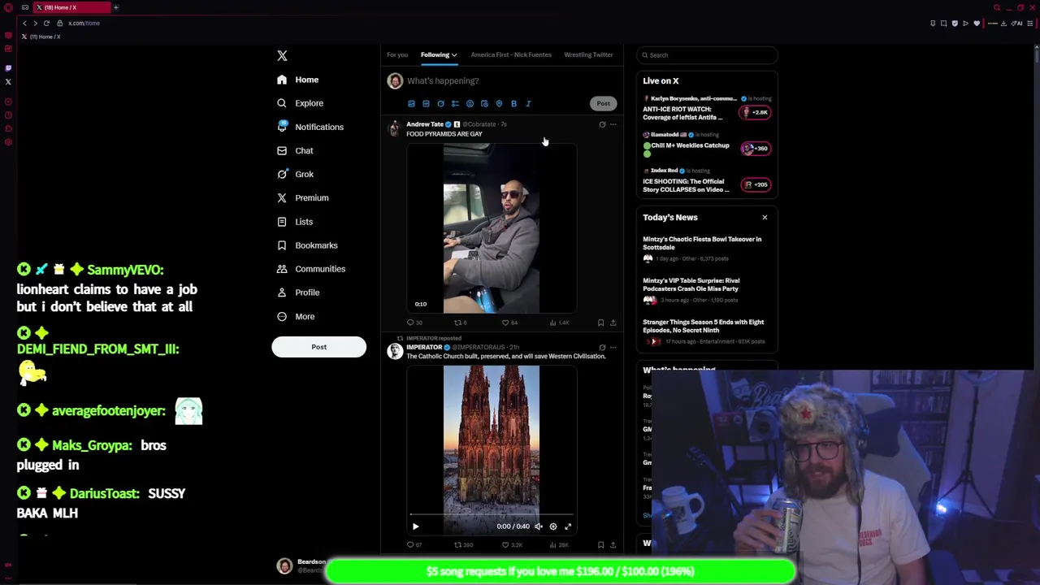Open the Explore page
1040x585 pixels.
[x=300, y=103]
